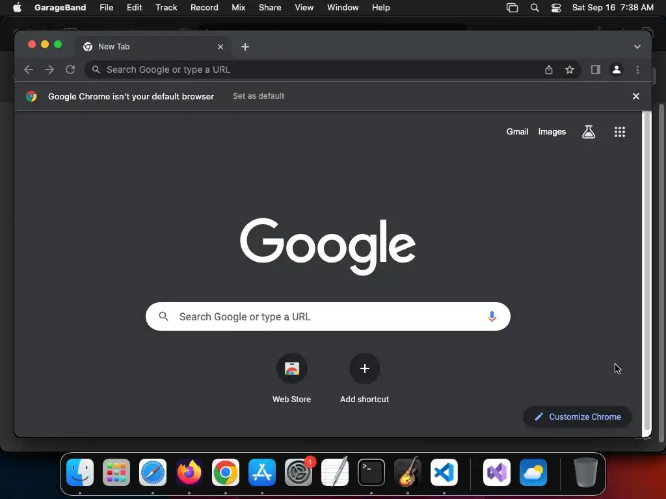
Task: Open purple Visual Studio icon in Dock
Action: pyautogui.click(x=497, y=472)
